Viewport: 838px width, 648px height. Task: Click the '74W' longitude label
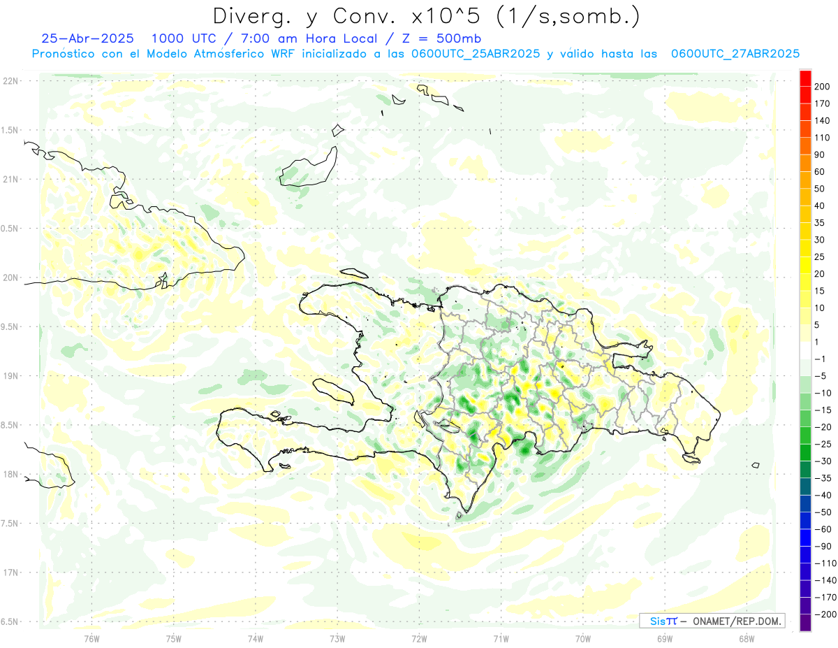pyautogui.click(x=256, y=638)
